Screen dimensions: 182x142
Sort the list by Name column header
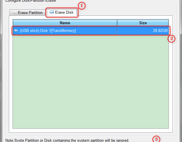click(65, 23)
